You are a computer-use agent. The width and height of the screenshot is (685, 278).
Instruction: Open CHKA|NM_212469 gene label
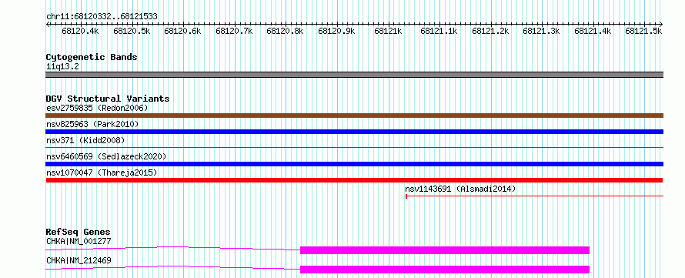point(79,260)
